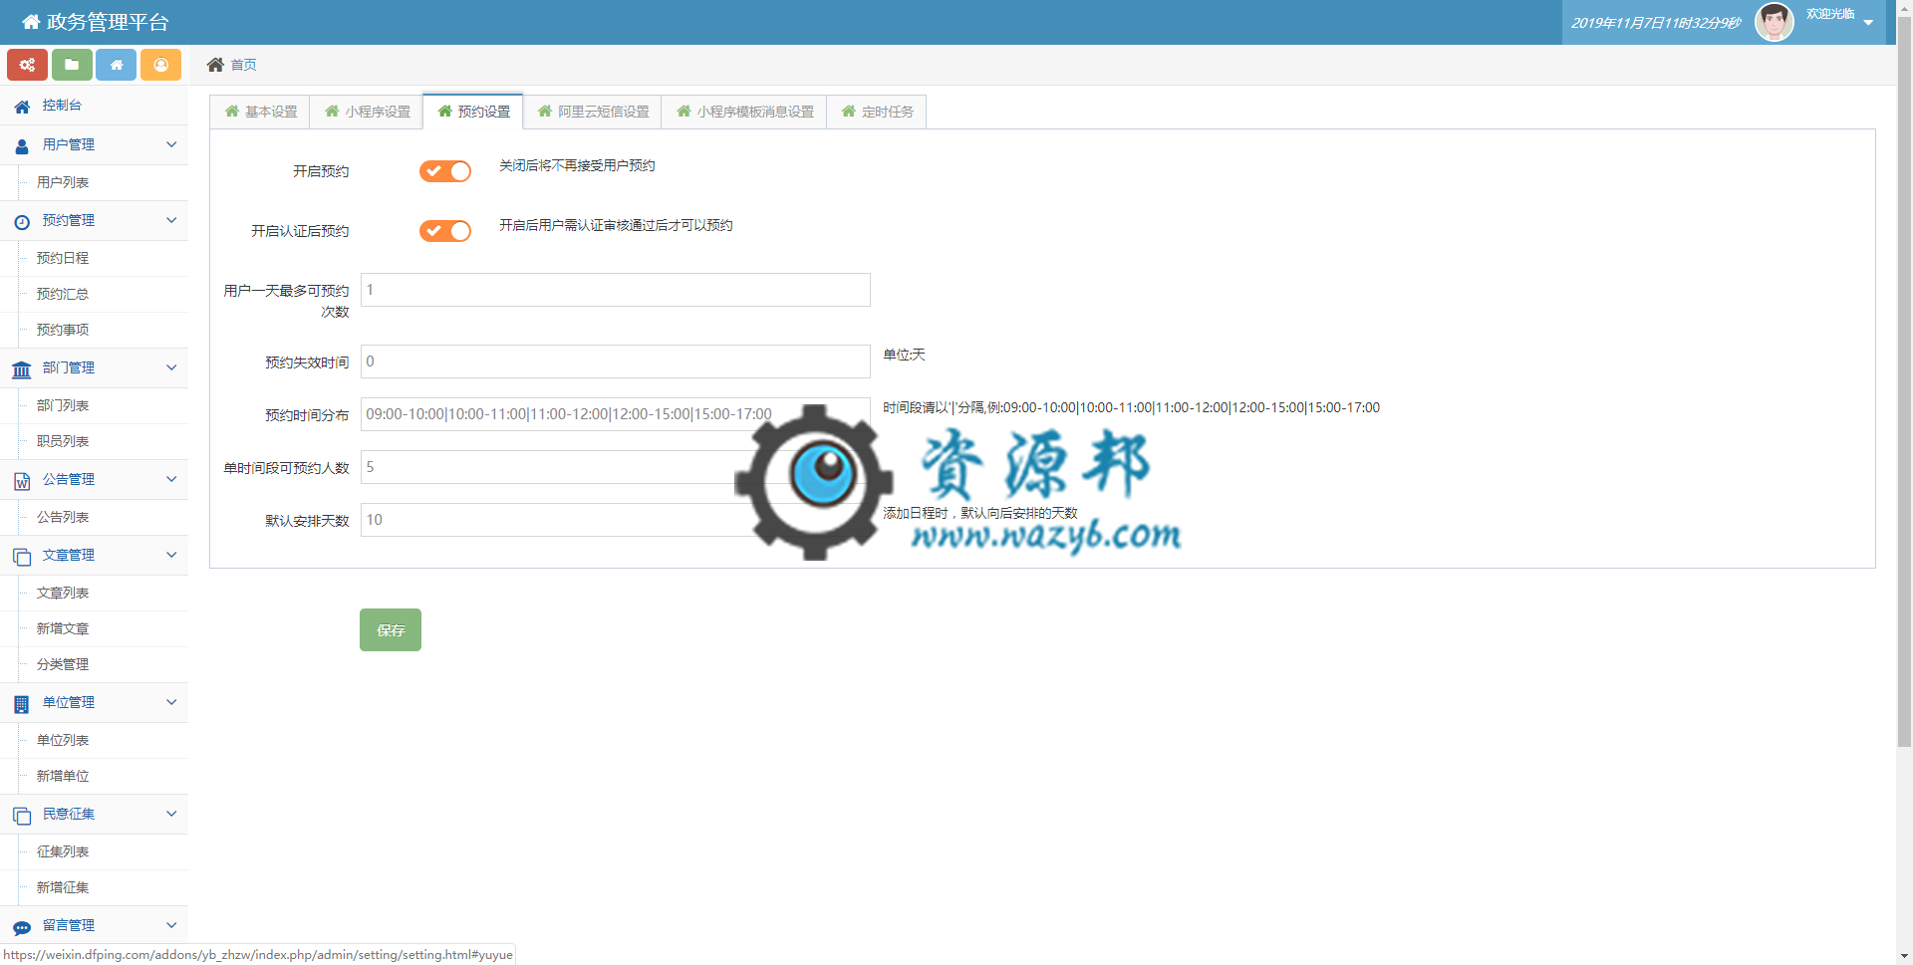Switch to the 基本设置 tab
Screen dimensions: 1913x965
pos(260,112)
